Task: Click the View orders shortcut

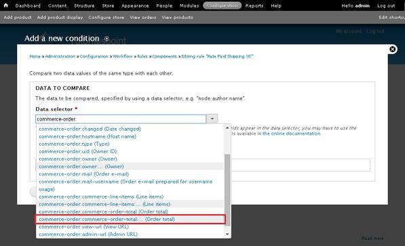Action: point(143,18)
